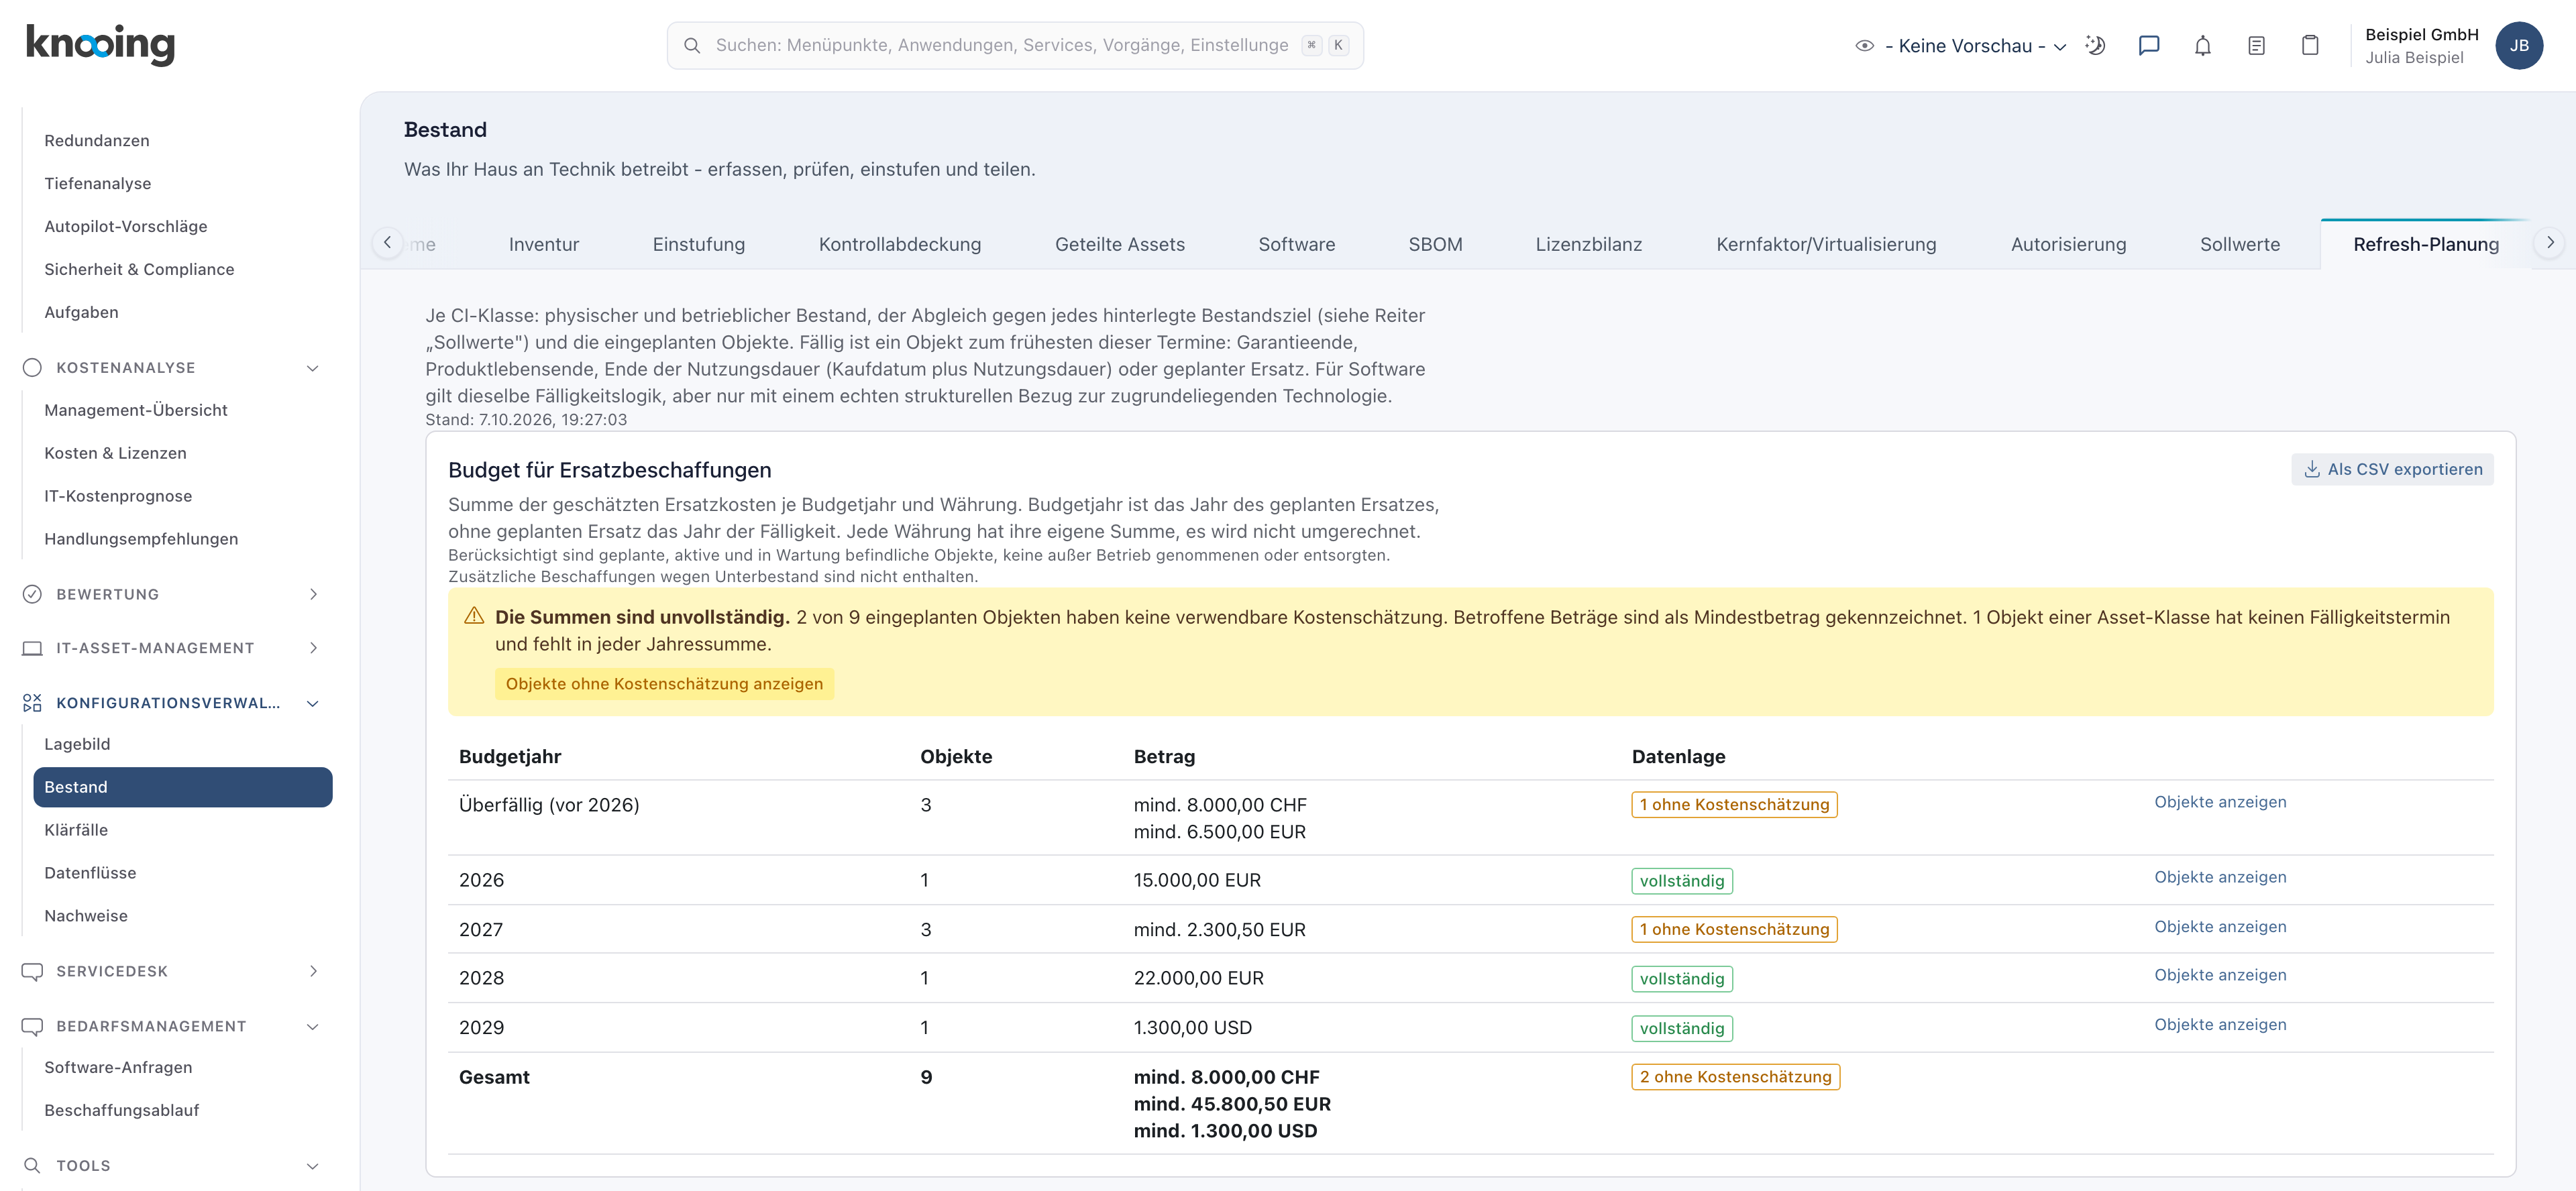
Task: Select the Sollwerte tab
Action: tap(2240, 245)
